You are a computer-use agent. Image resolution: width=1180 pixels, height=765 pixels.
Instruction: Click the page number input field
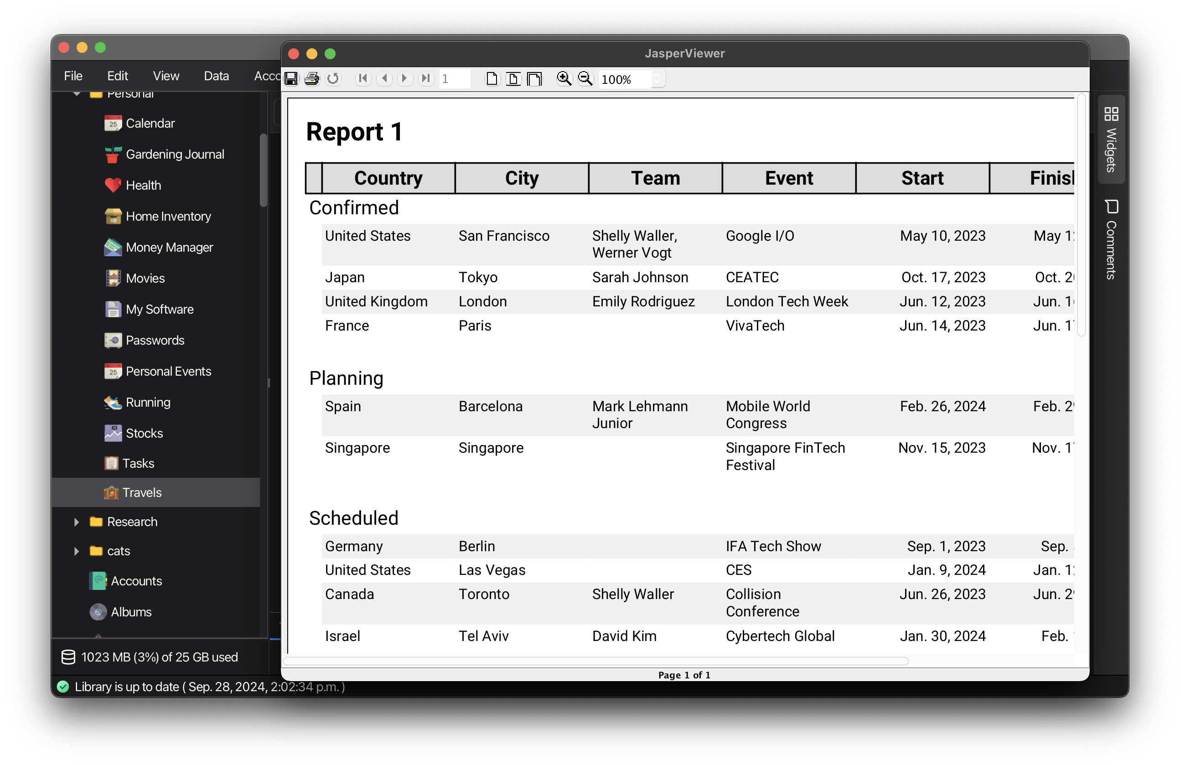(454, 78)
